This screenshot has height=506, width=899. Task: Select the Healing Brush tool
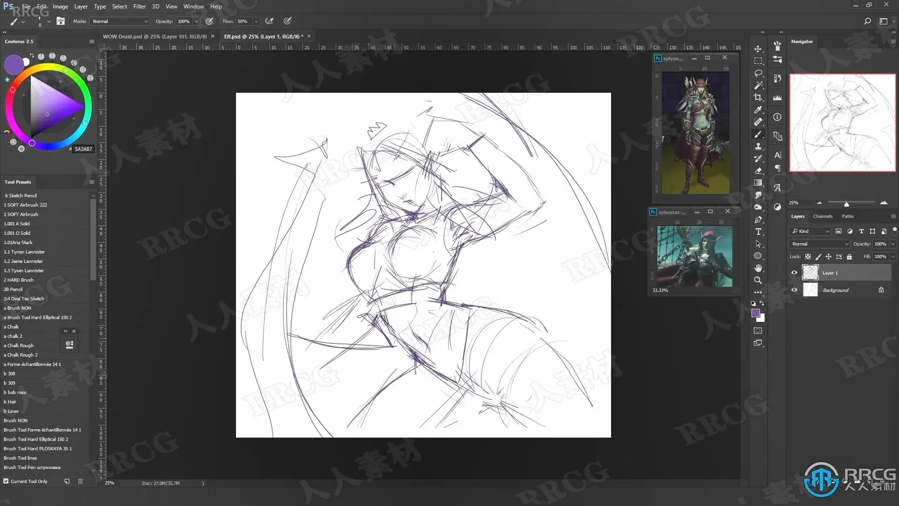tap(758, 122)
